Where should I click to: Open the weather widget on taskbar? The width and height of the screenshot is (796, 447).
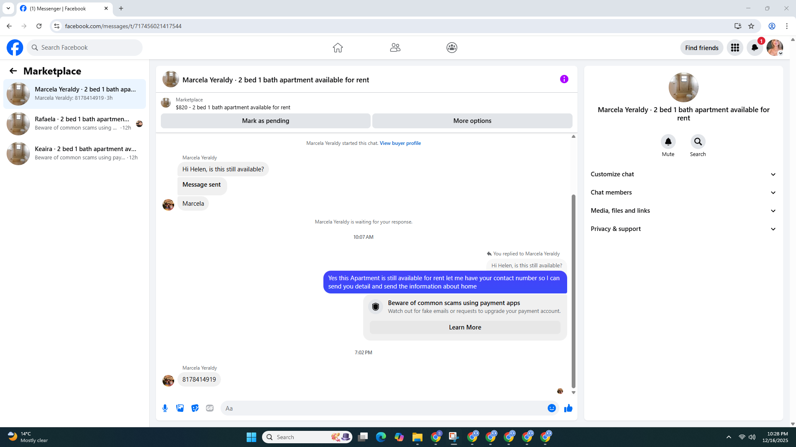28,437
